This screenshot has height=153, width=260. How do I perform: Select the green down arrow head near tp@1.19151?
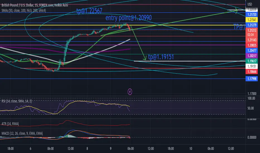pos(145,58)
